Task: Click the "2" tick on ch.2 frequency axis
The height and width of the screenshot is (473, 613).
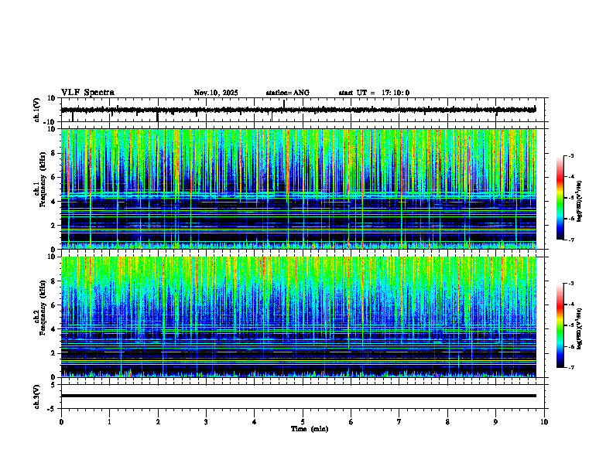Action: coord(54,353)
